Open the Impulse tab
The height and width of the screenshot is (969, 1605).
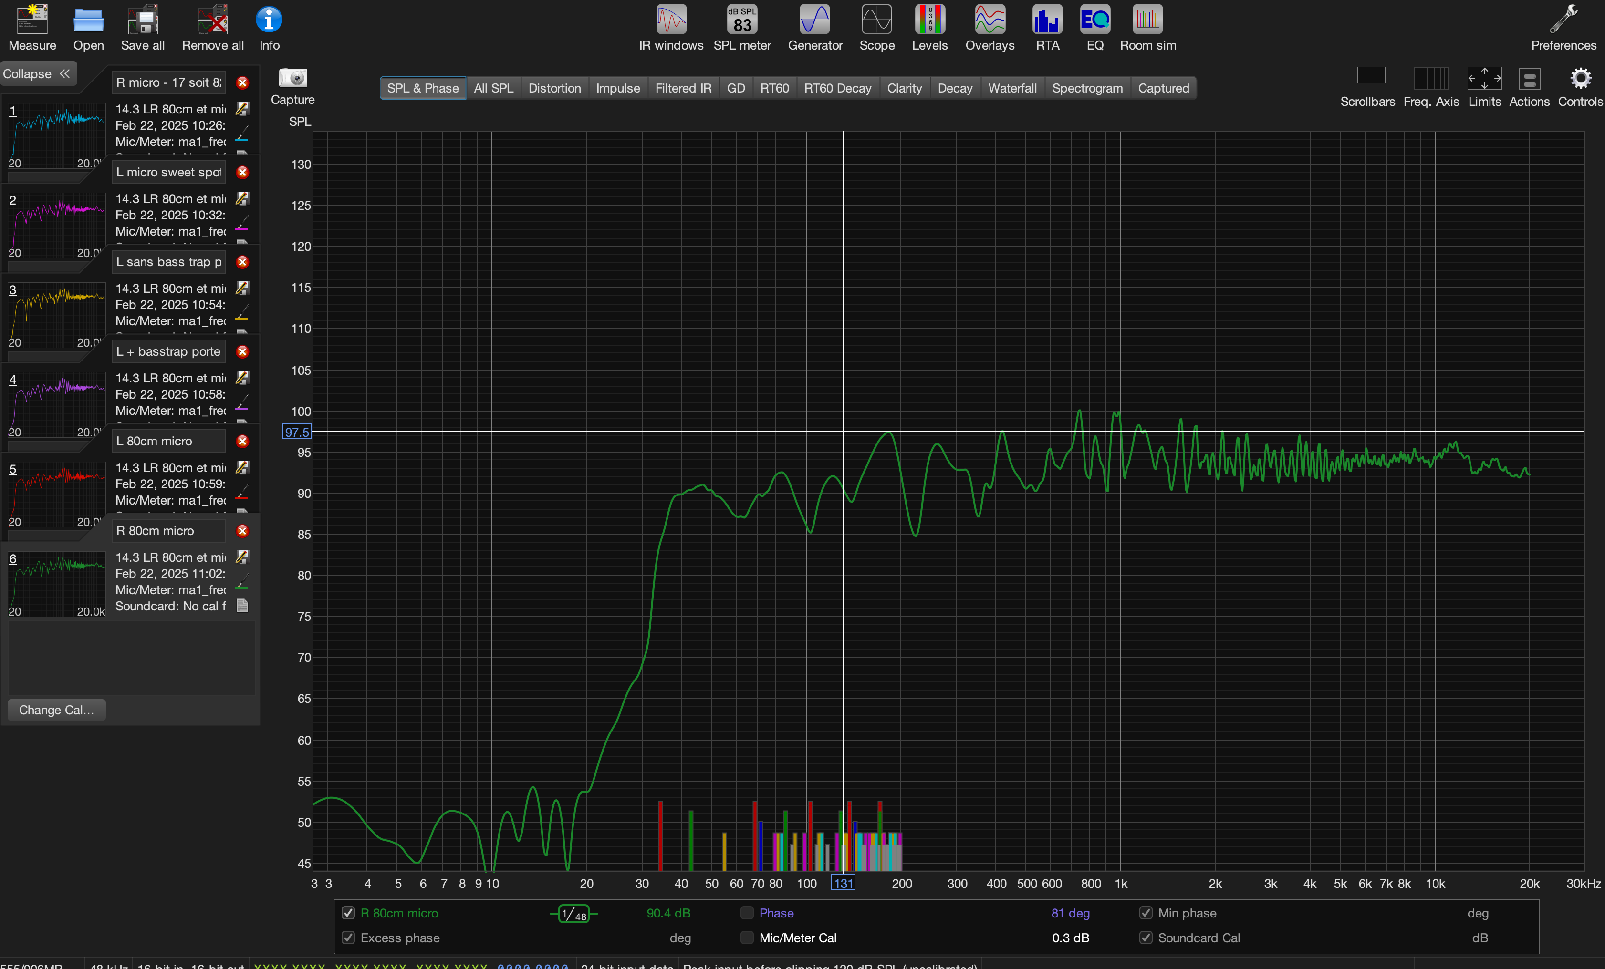(617, 88)
